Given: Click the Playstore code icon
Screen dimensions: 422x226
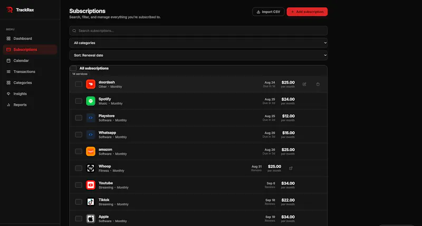Looking at the screenshot, I should click(x=91, y=117).
